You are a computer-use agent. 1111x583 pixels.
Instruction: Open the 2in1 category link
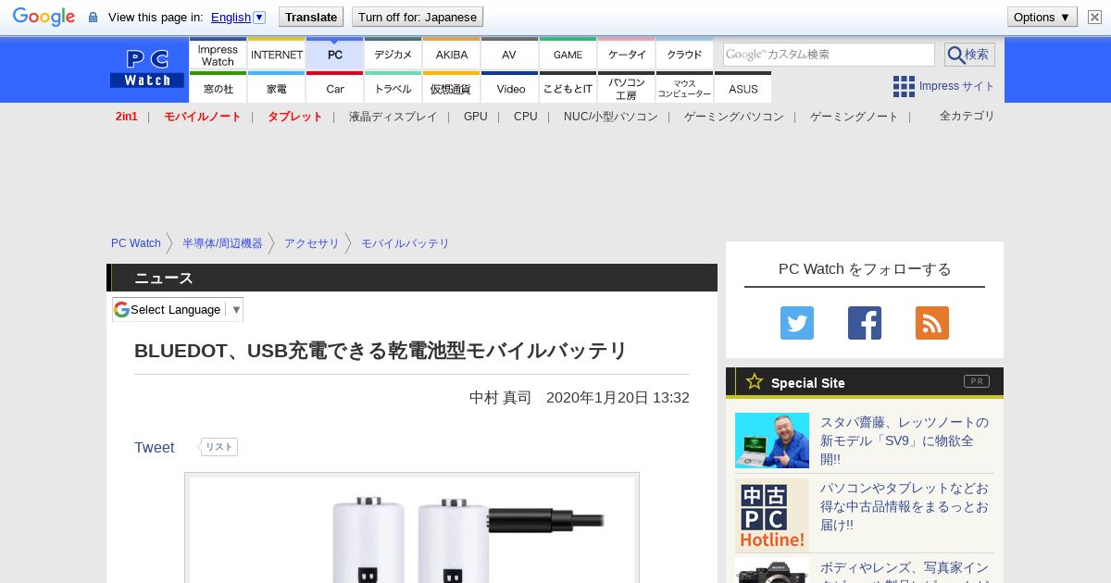tap(127, 117)
